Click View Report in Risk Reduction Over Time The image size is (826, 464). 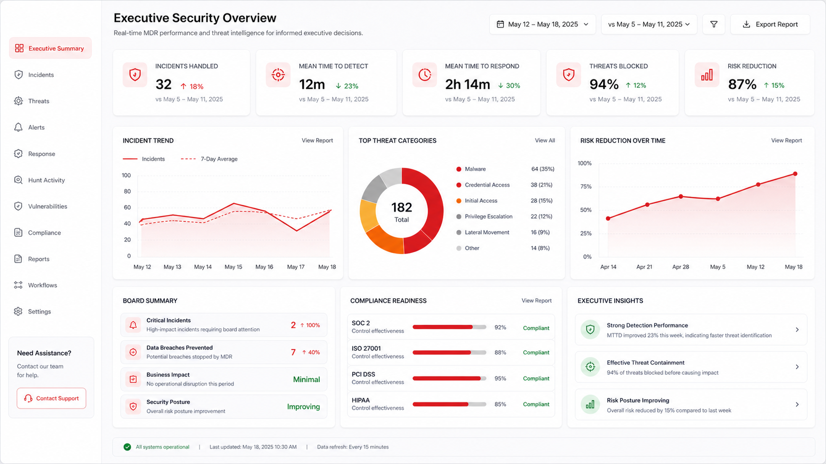coord(786,141)
